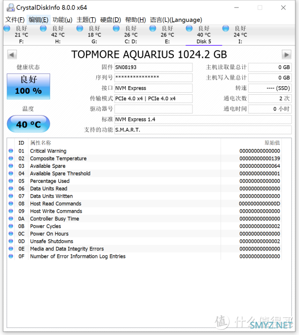Click the Critical Warning attribute name

tap(48, 151)
